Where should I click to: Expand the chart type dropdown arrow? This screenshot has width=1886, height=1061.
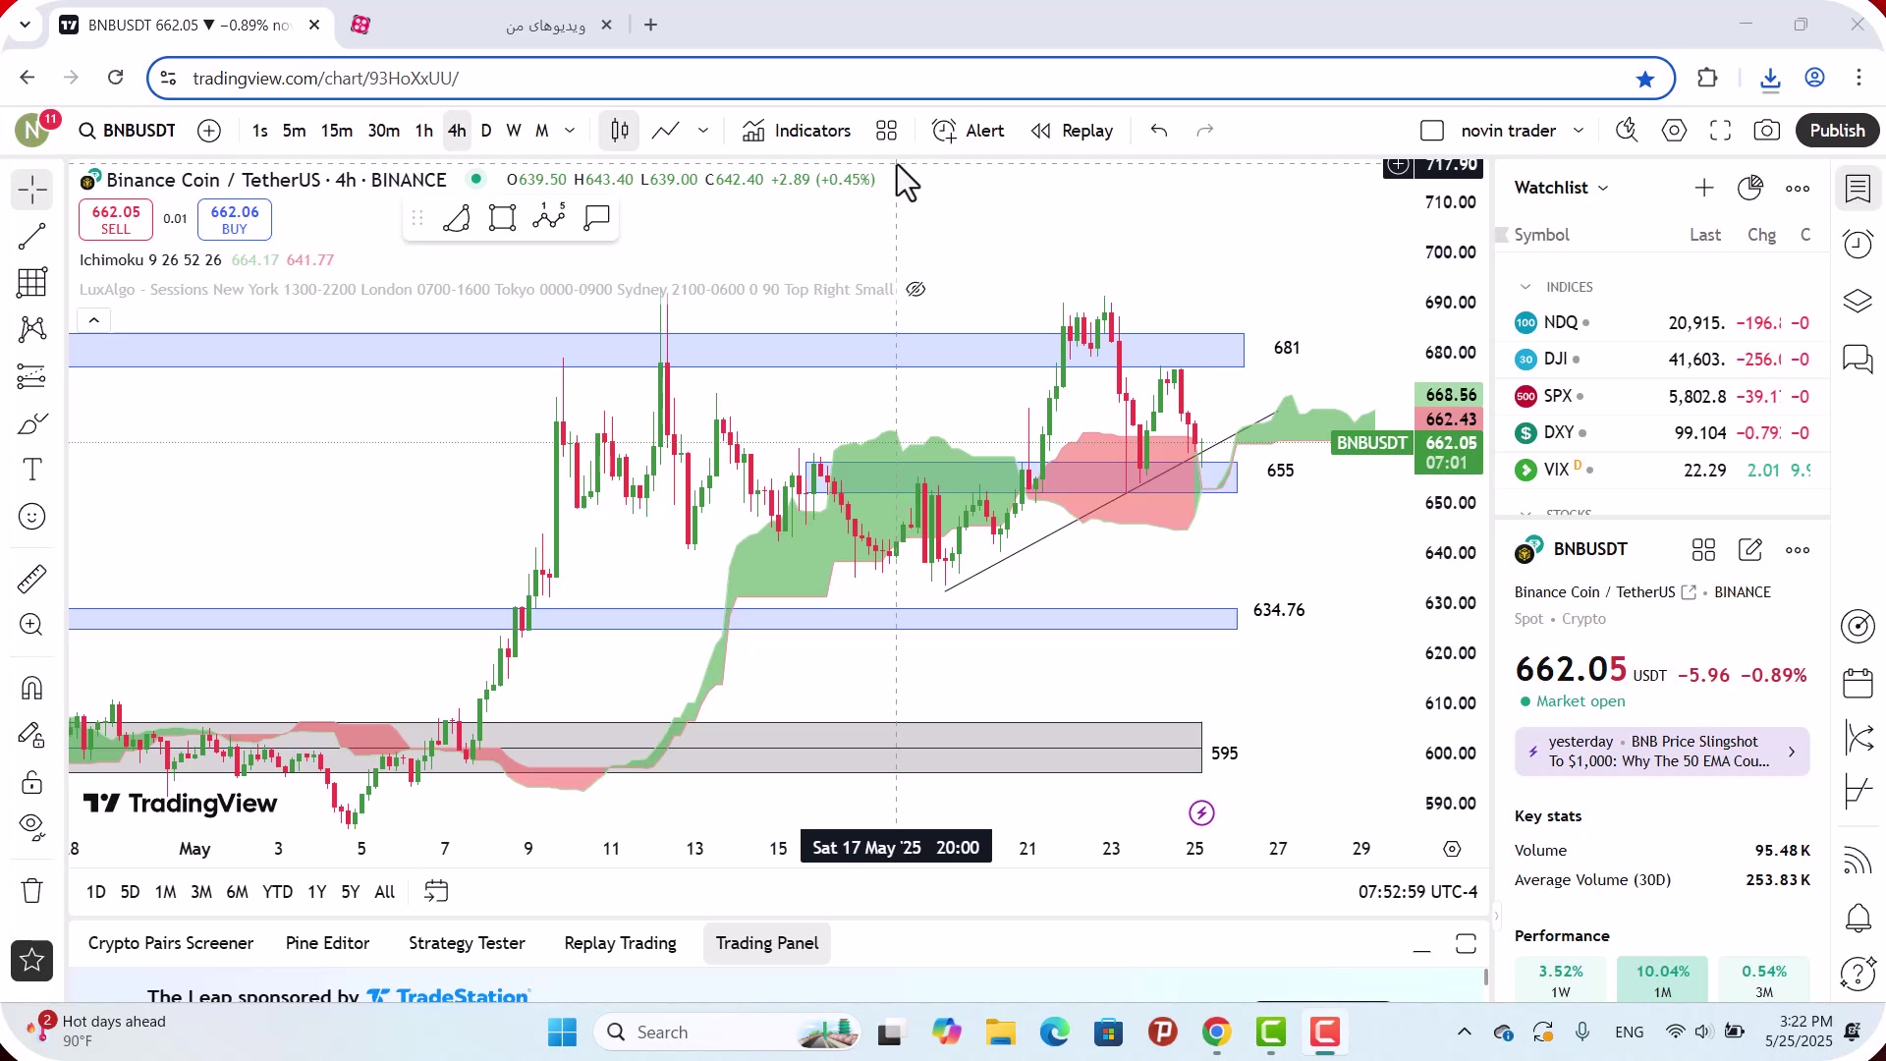point(703,131)
